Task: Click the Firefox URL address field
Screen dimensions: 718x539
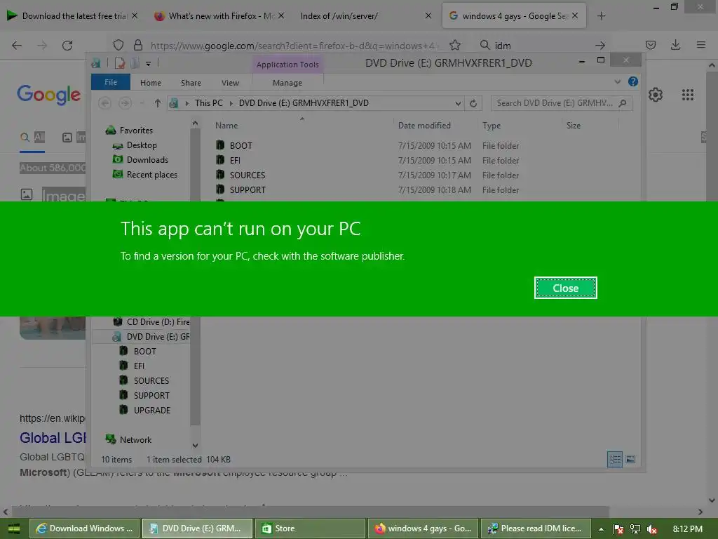Action: [295, 46]
